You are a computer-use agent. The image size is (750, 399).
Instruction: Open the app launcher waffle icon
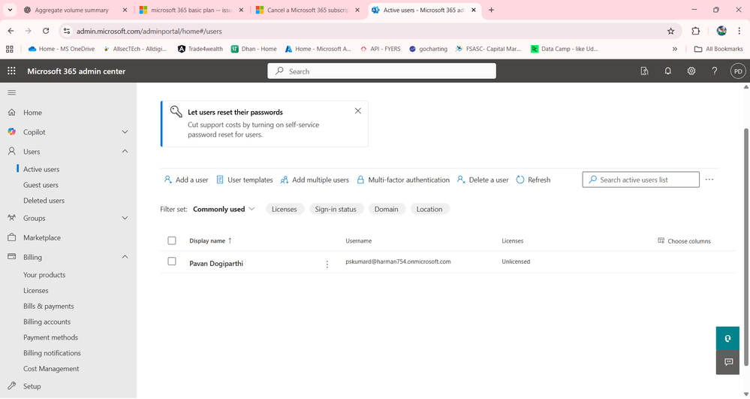tap(11, 71)
